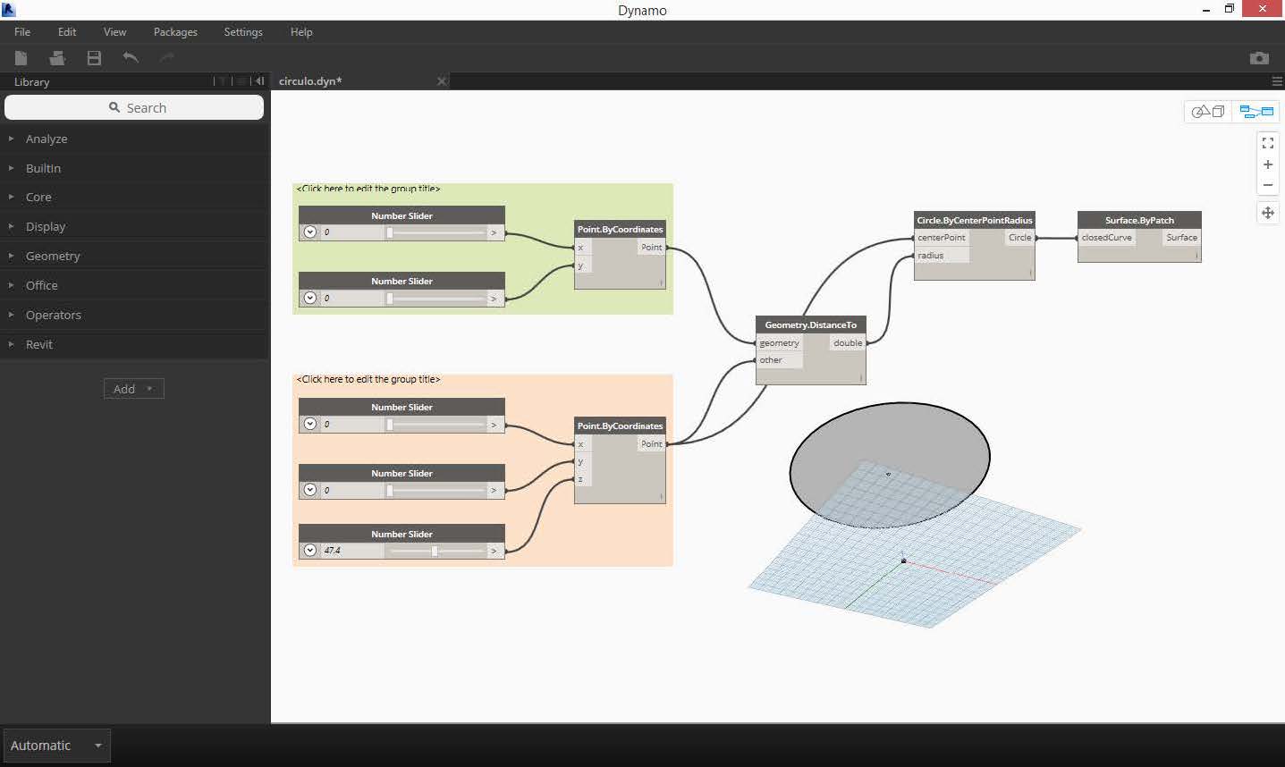This screenshot has width=1285, height=767.
Task: Expand options of the 47.4 Number Slider
Action: pyautogui.click(x=310, y=551)
